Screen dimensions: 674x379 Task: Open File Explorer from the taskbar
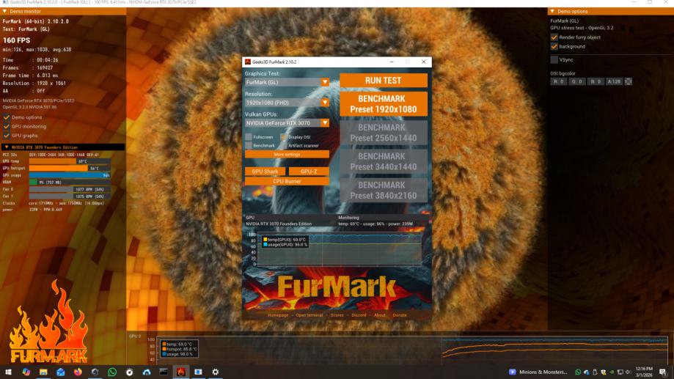click(x=43, y=372)
